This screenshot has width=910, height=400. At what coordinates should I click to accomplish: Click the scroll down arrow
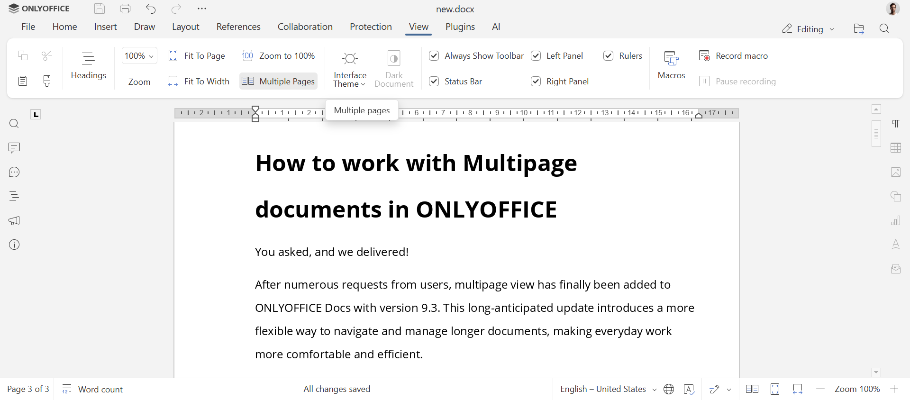click(x=876, y=373)
